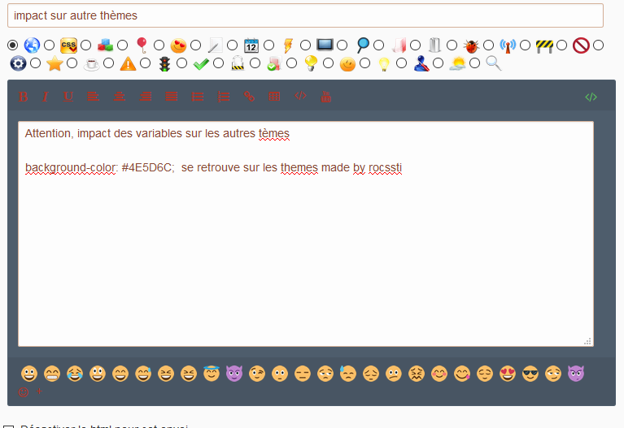
Task: Click 'background-color' in the message
Action: point(71,167)
